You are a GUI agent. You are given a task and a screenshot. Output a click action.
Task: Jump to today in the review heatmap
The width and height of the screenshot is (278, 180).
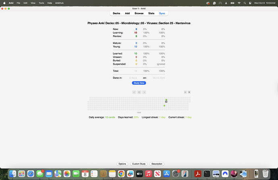139,92
